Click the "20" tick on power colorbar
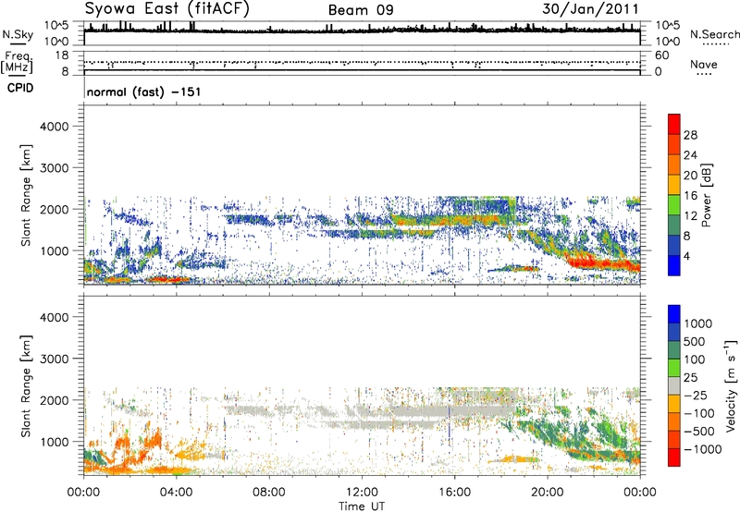This screenshot has height=512, width=740. (690, 176)
